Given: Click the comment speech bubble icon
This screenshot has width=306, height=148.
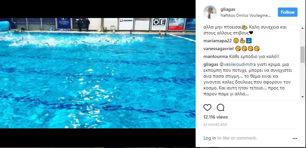Looking at the screenshot, I should pyautogui.click(x=220, y=107).
